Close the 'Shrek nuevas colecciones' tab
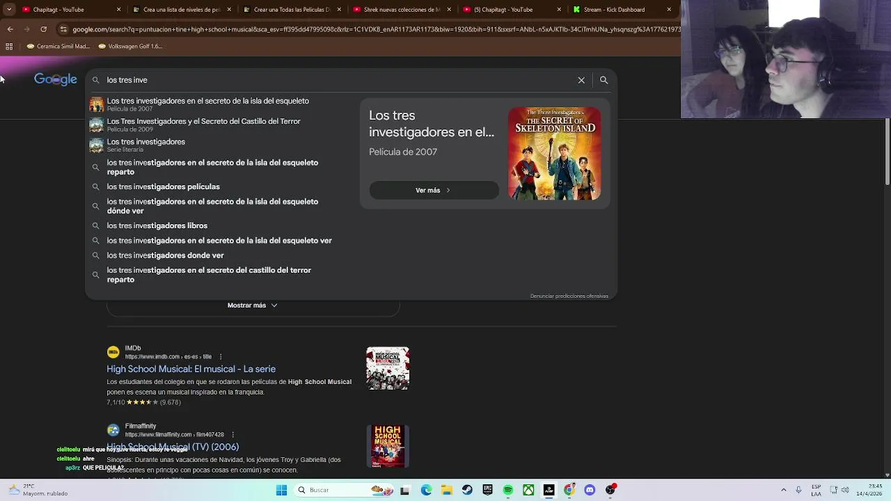Viewport: 891px width, 501px height. (449, 10)
